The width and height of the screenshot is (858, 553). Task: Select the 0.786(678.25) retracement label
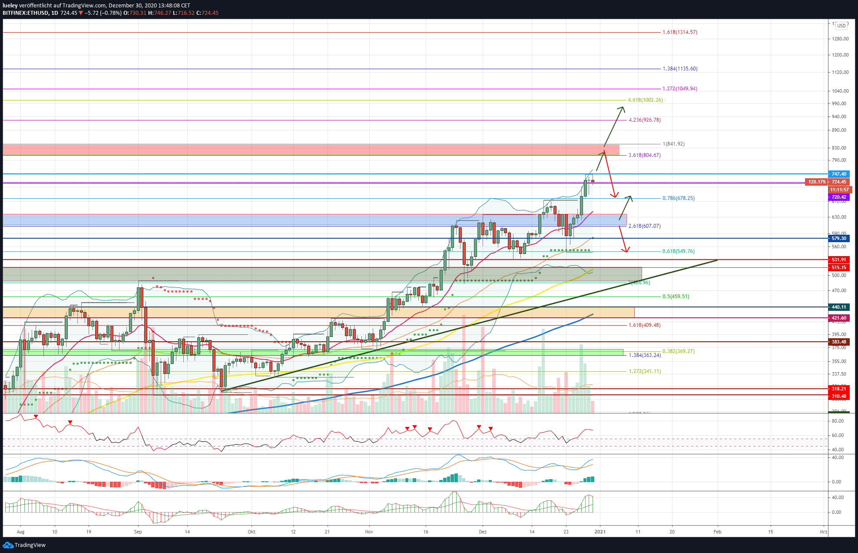point(678,198)
